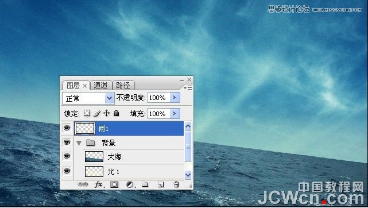The width and height of the screenshot is (368, 208).
Task: Open the blend mode dropdown 正常
Action: (x=88, y=98)
